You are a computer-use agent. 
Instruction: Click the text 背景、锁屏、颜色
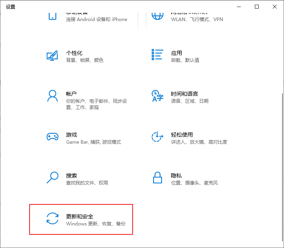[x=84, y=60]
